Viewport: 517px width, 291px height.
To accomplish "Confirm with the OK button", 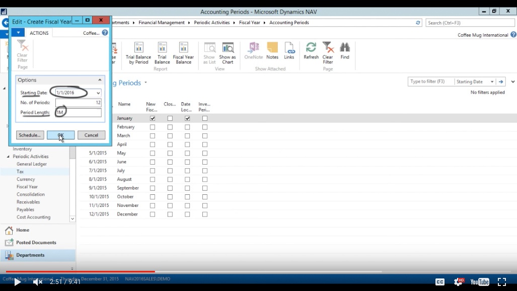I will tap(61, 135).
